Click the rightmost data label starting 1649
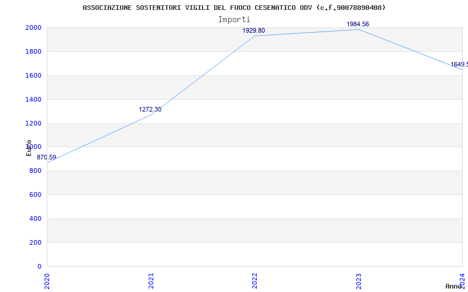468x292 pixels. tap(459, 64)
